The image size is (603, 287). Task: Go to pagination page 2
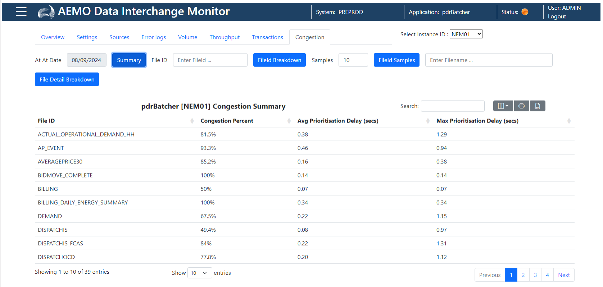coord(523,275)
